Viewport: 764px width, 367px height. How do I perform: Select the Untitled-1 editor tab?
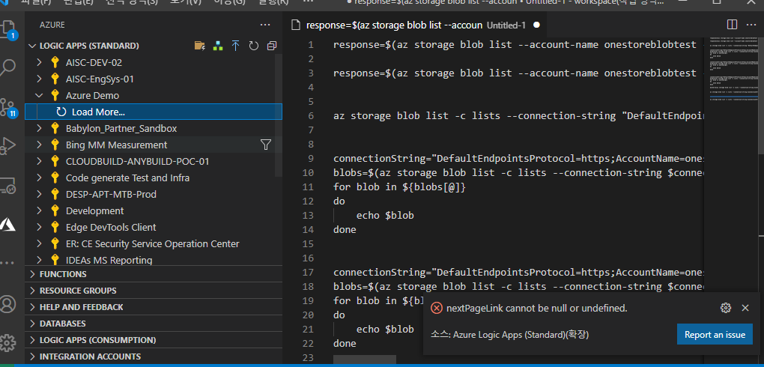415,25
